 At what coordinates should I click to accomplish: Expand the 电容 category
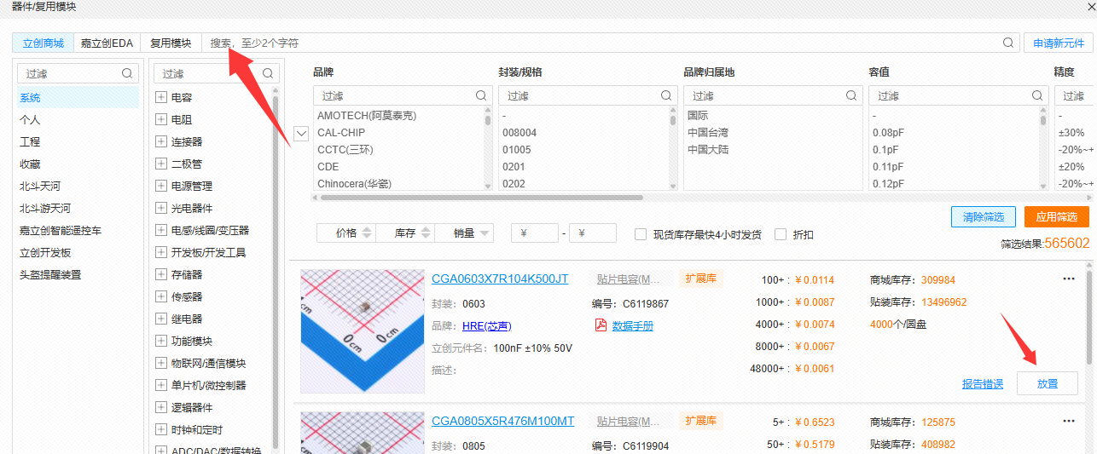tap(160, 97)
